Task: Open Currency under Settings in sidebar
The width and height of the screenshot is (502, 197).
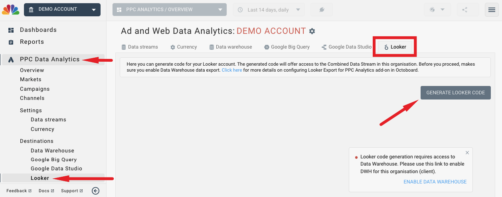Action: (42, 129)
